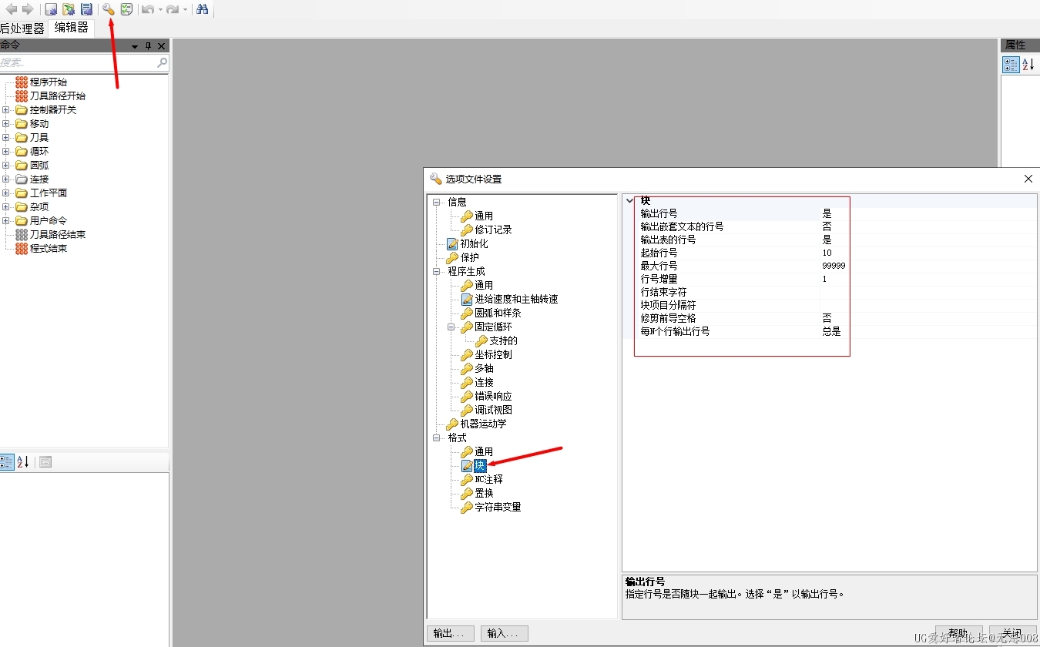Viewport: 1040px width, 647px height.
Task: Collapse the 程序生成 node in settings tree
Action: [437, 271]
